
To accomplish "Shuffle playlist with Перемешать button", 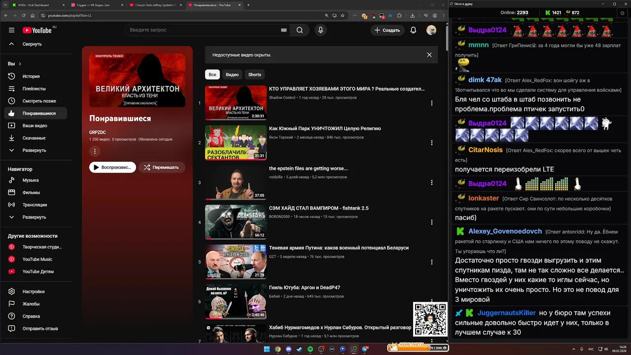I will tap(161, 167).
